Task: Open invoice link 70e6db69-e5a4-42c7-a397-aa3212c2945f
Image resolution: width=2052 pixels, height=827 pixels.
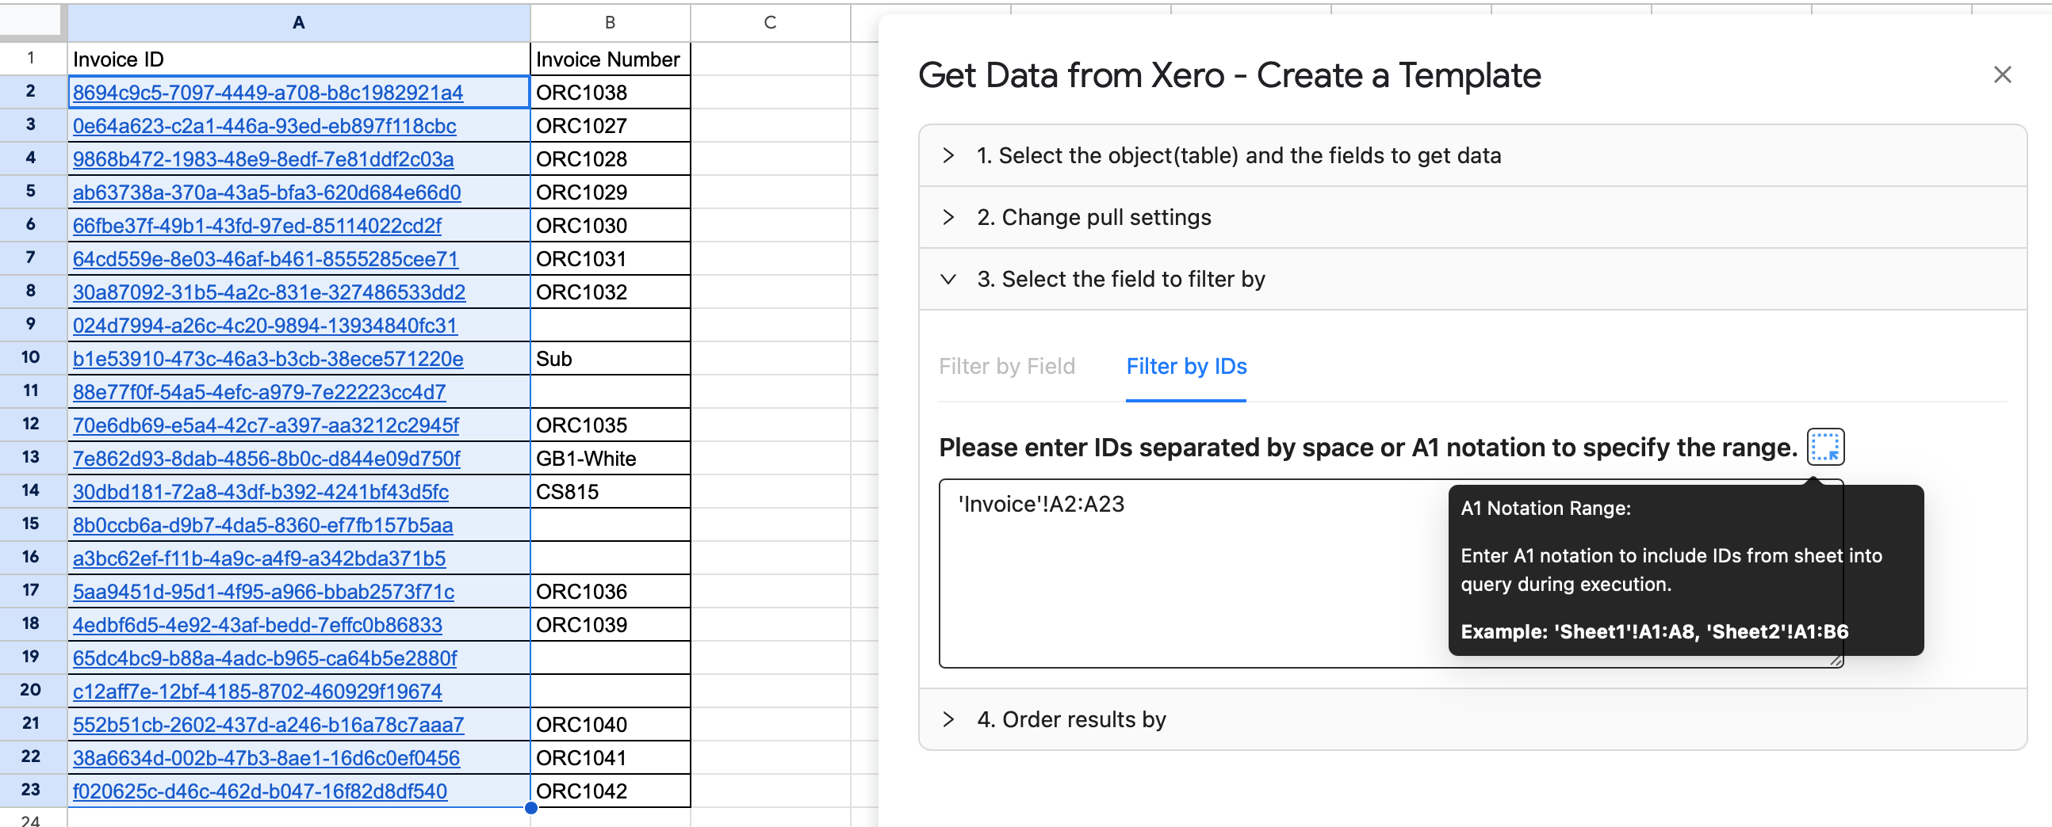Action: tap(266, 425)
